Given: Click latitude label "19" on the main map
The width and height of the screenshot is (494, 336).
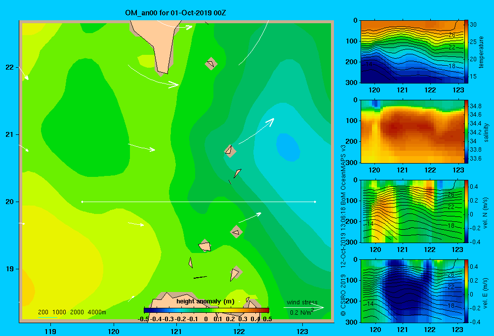Looking at the screenshot, I should (x=9, y=269).
